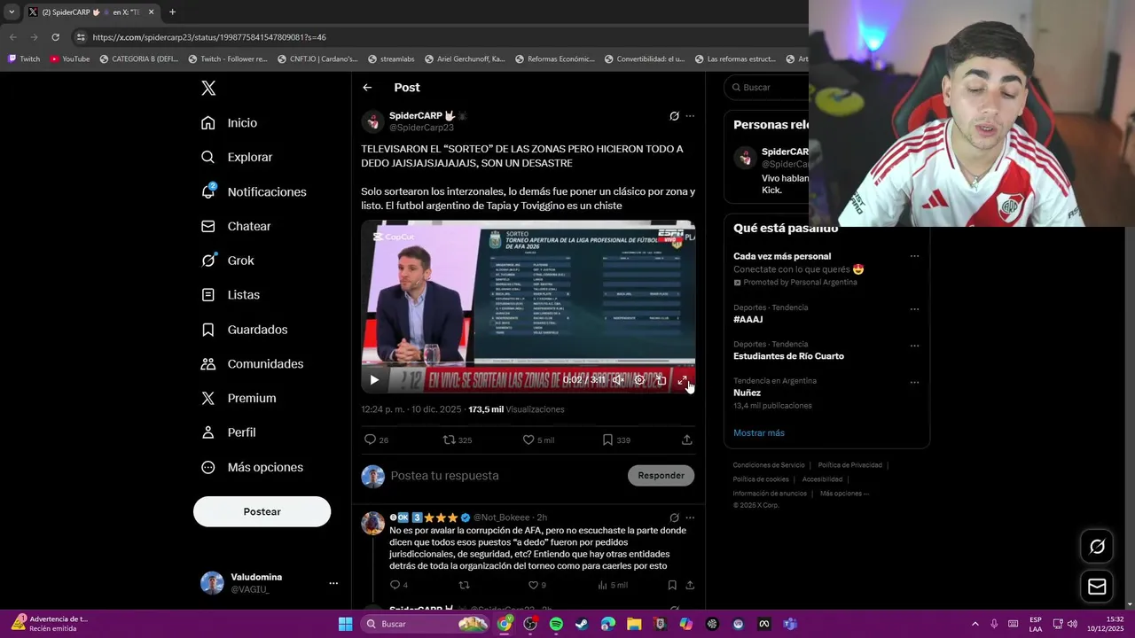Image resolution: width=1135 pixels, height=638 pixels.
Task: Click the back arrow beside Post
Action: point(367,88)
